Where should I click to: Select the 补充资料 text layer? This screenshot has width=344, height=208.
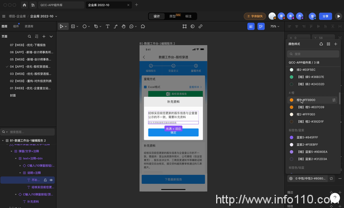[33, 202]
